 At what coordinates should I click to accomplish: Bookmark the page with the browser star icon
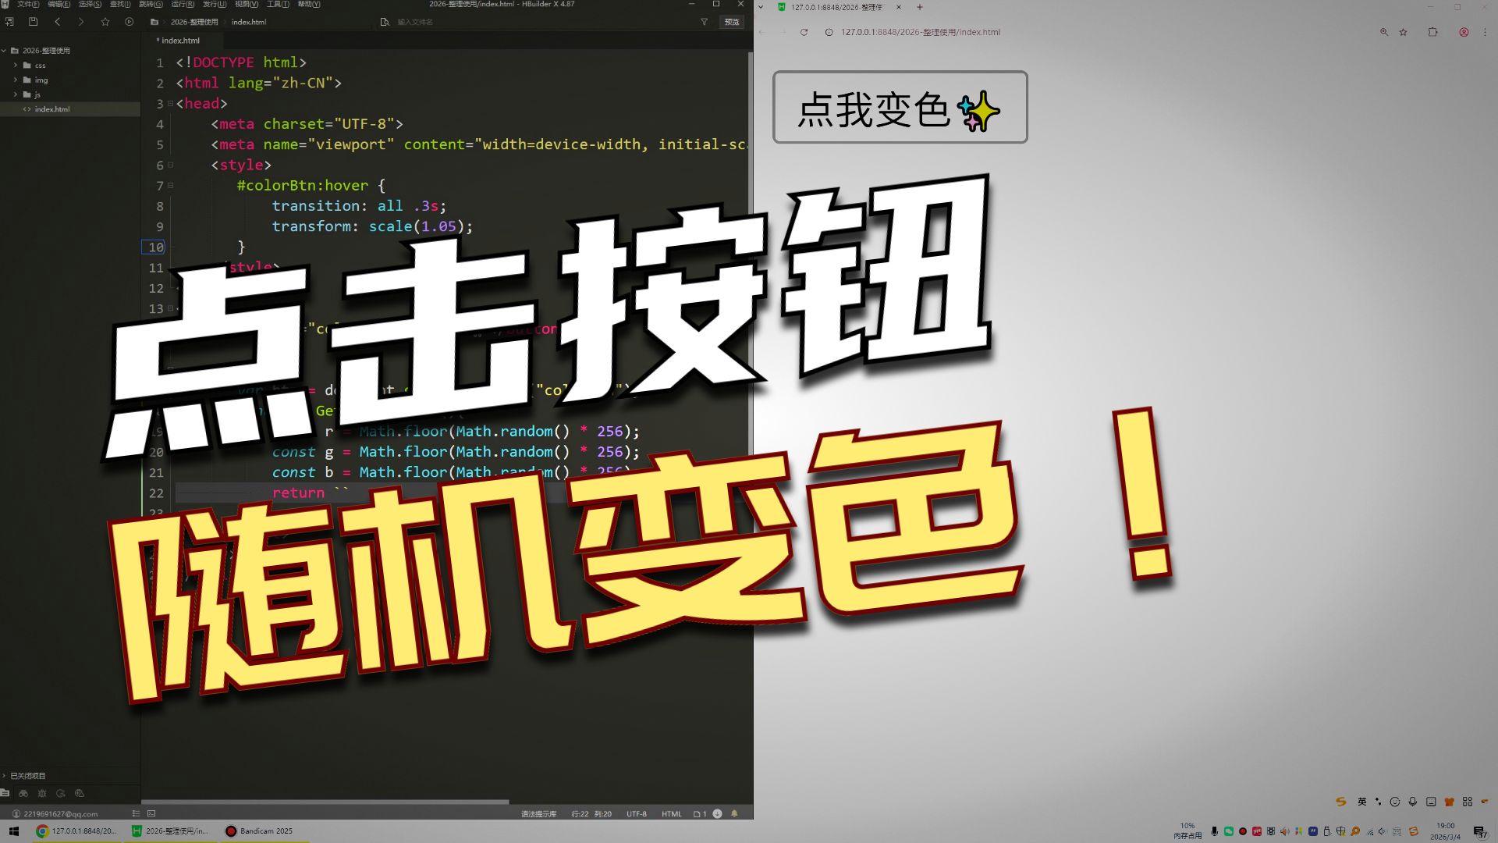click(1404, 32)
